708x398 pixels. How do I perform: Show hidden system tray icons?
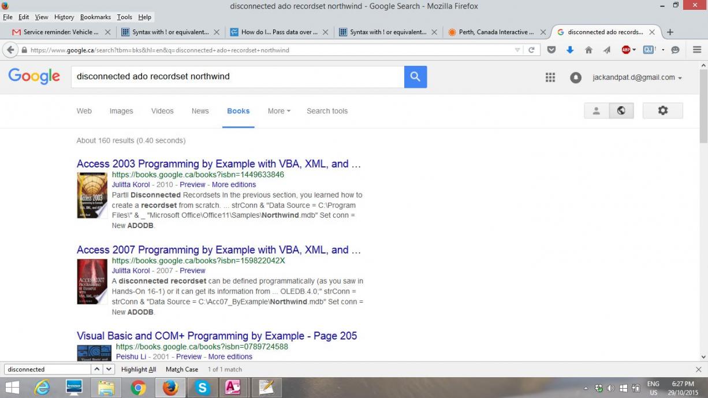click(586, 388)
